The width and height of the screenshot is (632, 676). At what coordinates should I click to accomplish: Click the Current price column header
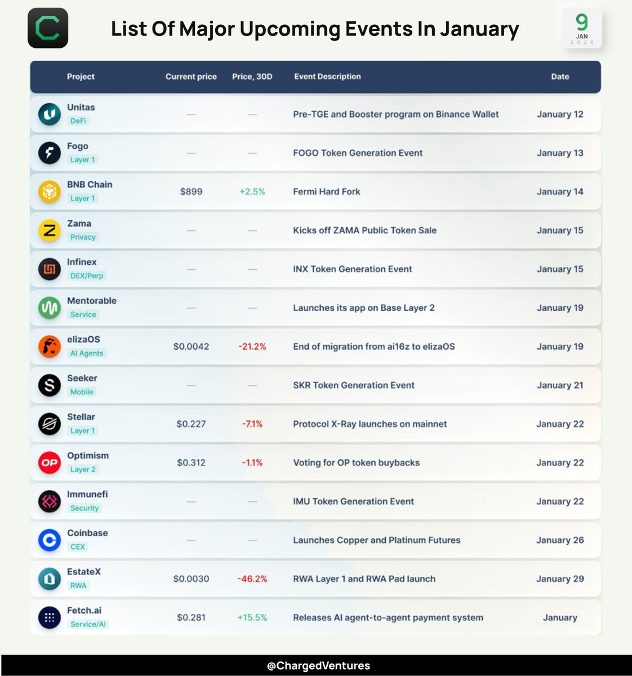click(191, 77)
